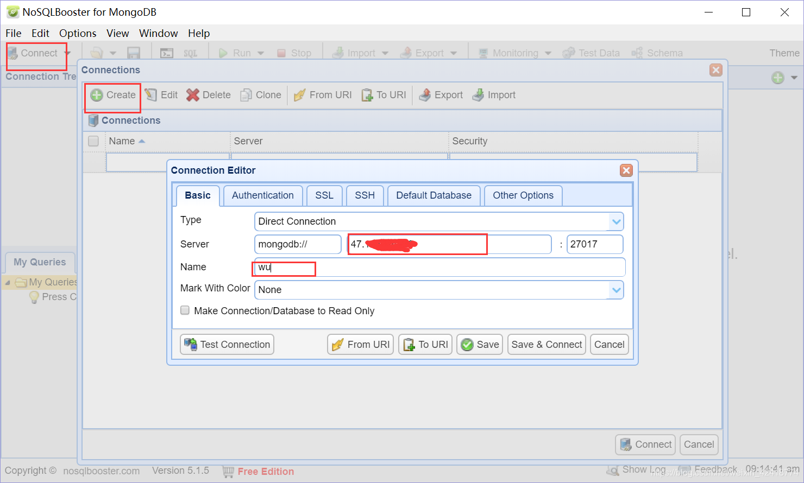
Task: Select the Basic tab
Action: pyautogui.click(x=198, y=195)
